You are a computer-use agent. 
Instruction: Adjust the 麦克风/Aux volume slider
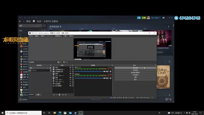(x=90, y=72)
